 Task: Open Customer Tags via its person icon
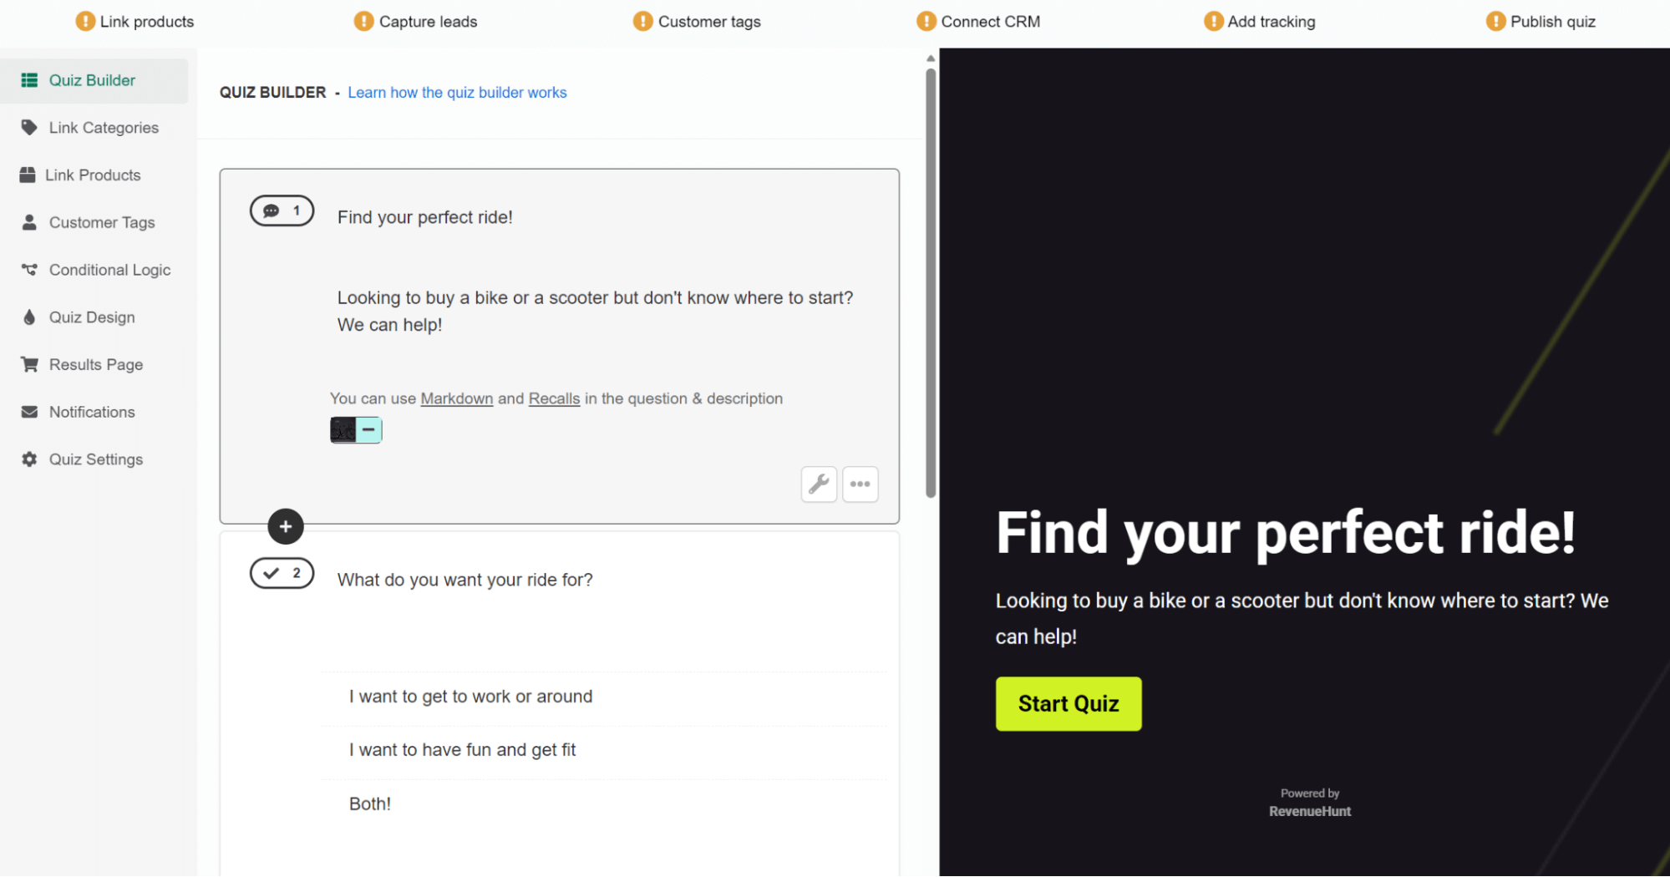[29, 222]
